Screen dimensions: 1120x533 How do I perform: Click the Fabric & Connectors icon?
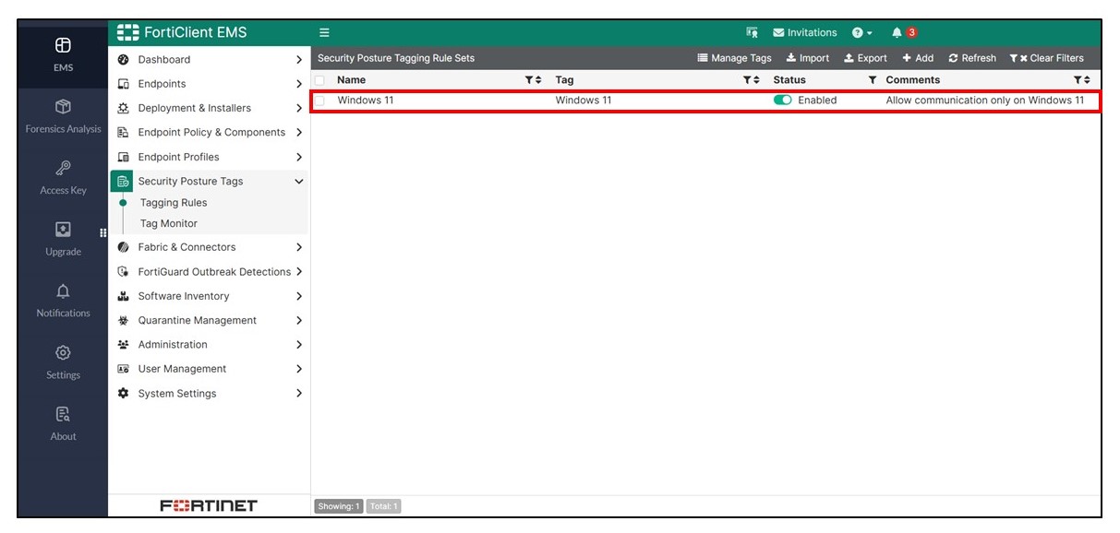123,247
